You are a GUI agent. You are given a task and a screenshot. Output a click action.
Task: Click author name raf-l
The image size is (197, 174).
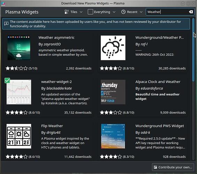[144, 44]
